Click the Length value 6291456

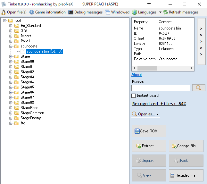click(166, 44)
